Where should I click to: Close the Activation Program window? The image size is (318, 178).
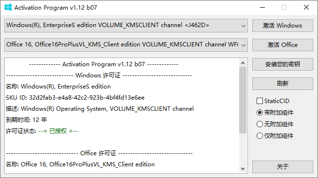pyautogui.click(x=306, y=8)
